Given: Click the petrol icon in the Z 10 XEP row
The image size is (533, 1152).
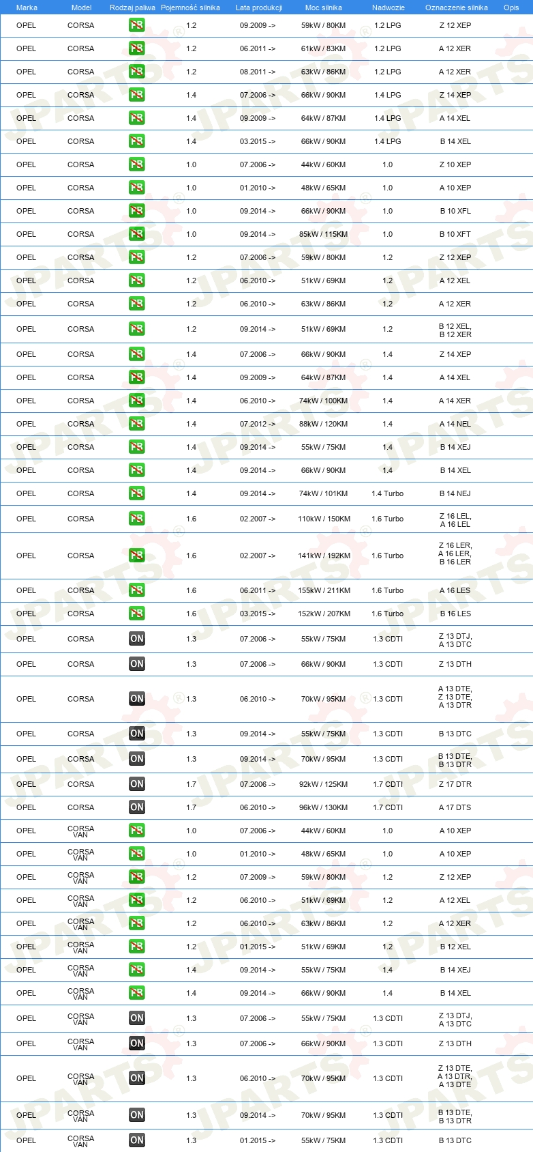Looking at the screenshot, I should [x=137, y=164].
